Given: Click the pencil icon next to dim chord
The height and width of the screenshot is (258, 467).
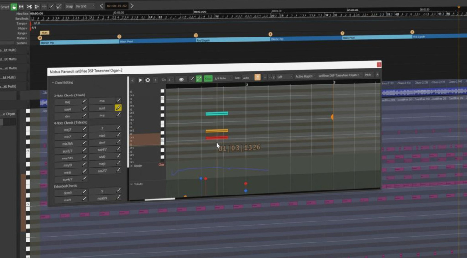Looking at the screenshot, I should pyautogui.click(x=84, y=116).
